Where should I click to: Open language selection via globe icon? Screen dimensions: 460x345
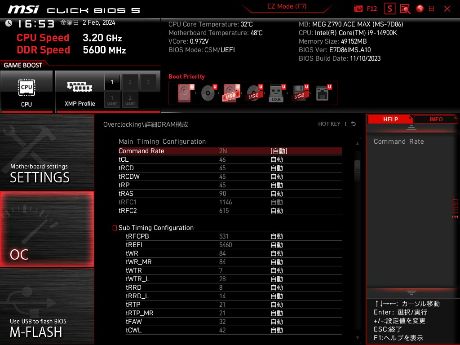420,9
